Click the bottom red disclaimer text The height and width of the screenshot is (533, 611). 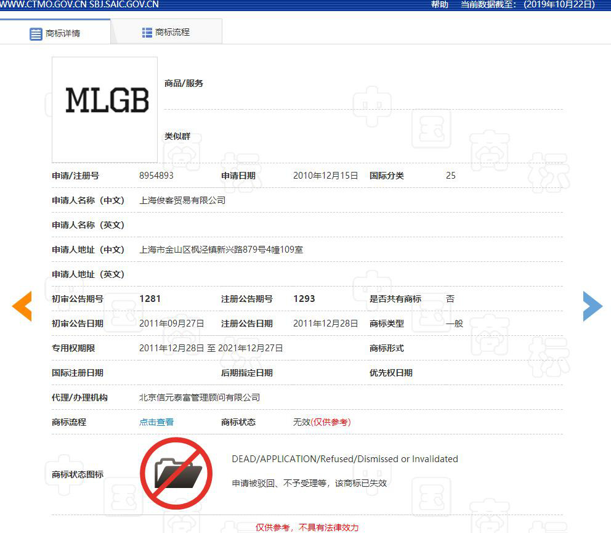307,527
